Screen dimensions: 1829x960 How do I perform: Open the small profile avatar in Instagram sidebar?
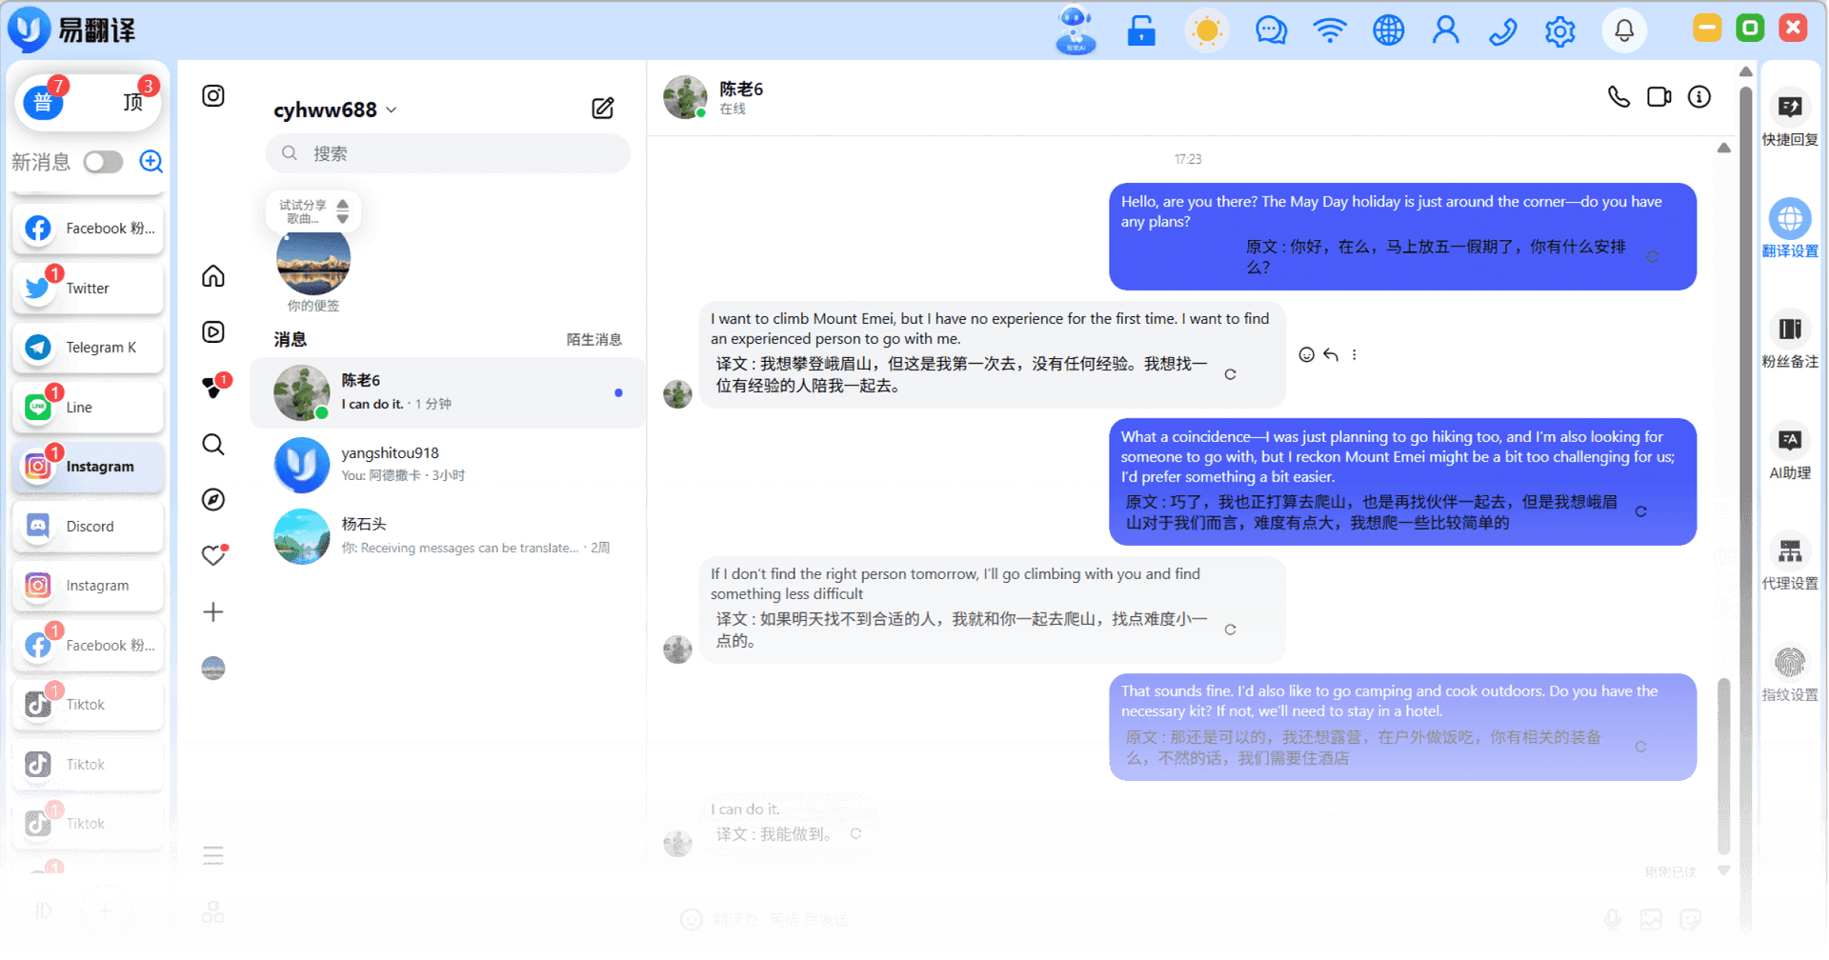213,669
